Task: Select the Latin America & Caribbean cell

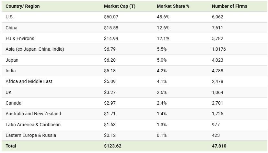Action: point(33,125)
